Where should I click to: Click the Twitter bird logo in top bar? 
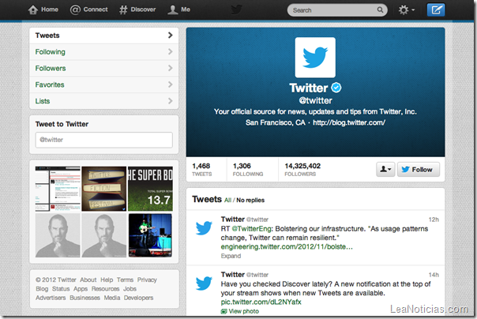pos(236,9)
